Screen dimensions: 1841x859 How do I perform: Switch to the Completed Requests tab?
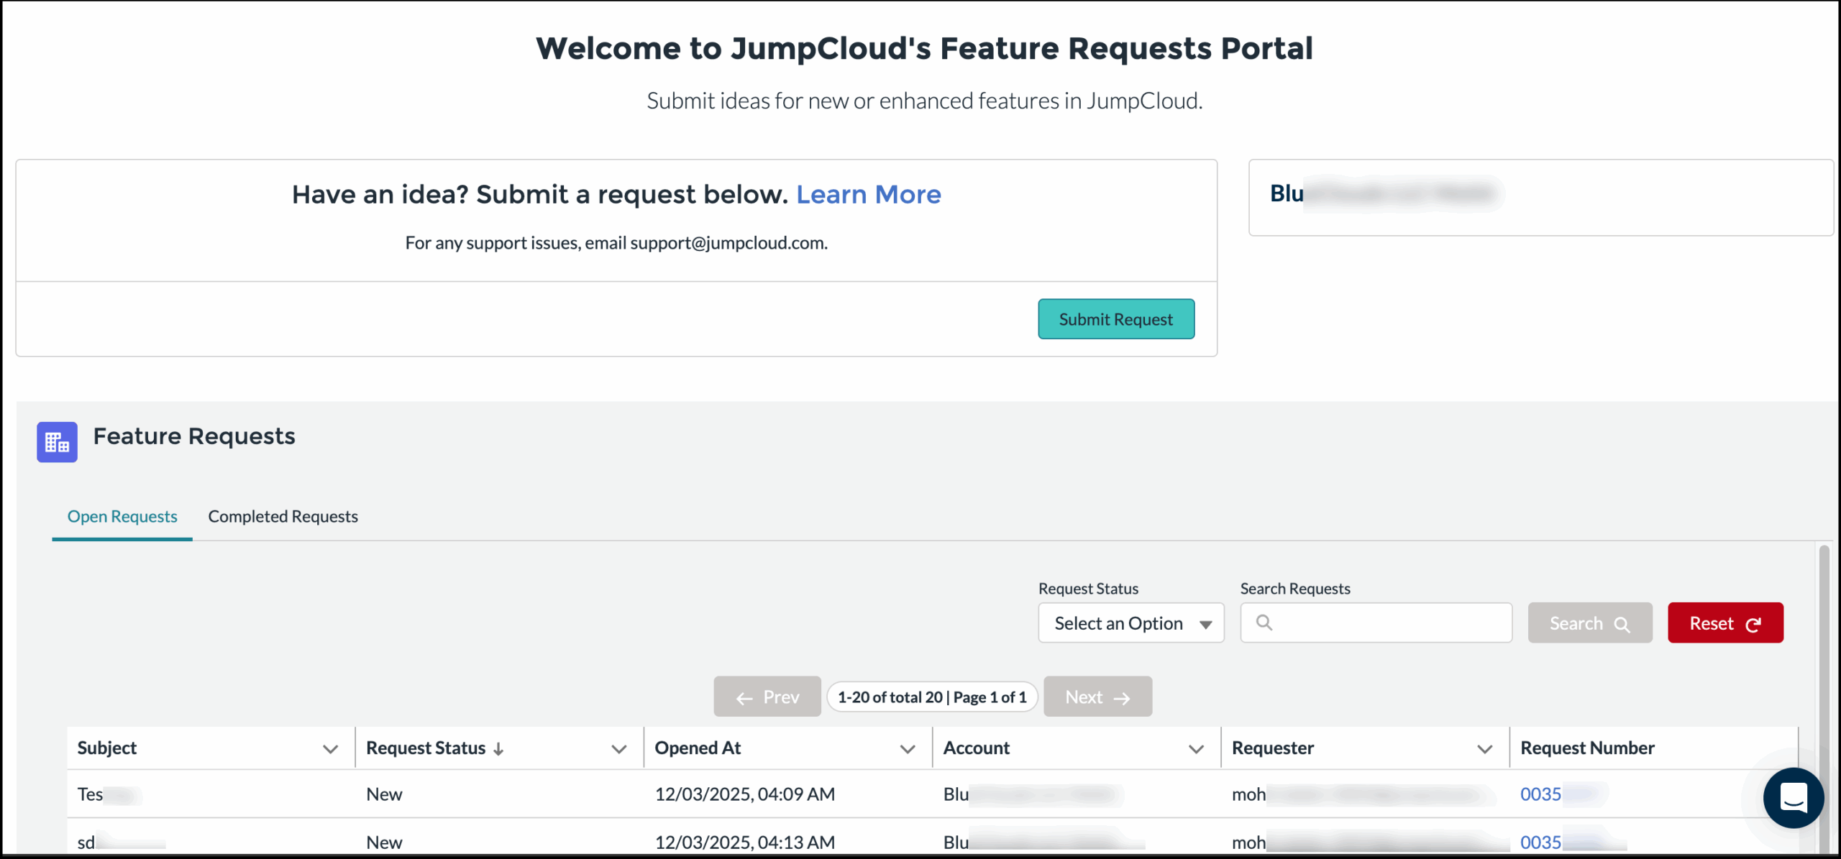point(283,516)
